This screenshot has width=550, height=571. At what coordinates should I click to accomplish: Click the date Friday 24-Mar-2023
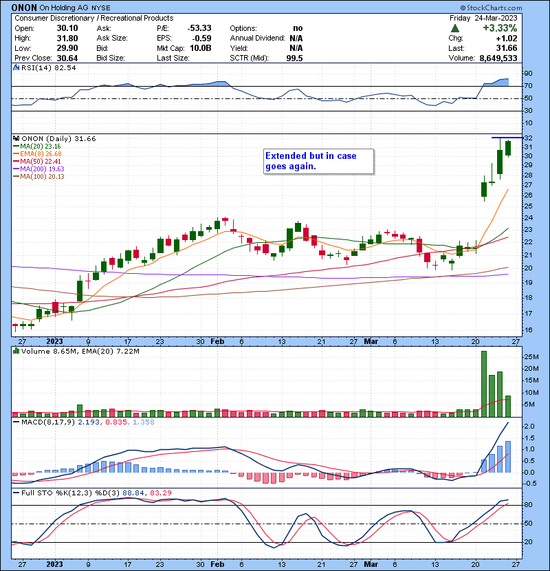483,18
